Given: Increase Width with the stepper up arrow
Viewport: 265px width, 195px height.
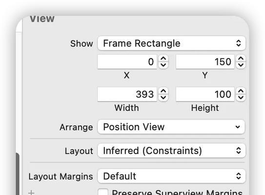Looking at the screenshot, I should [x=163, y=91].
